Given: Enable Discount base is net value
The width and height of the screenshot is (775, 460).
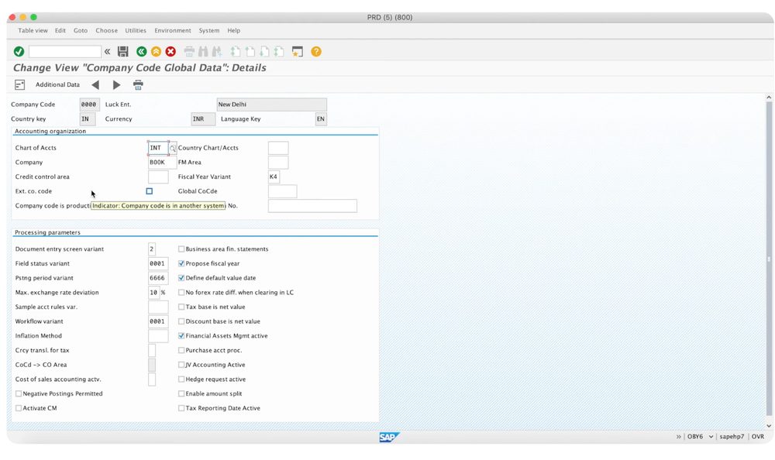Looking at the screenshot, I should coord(181,321).
